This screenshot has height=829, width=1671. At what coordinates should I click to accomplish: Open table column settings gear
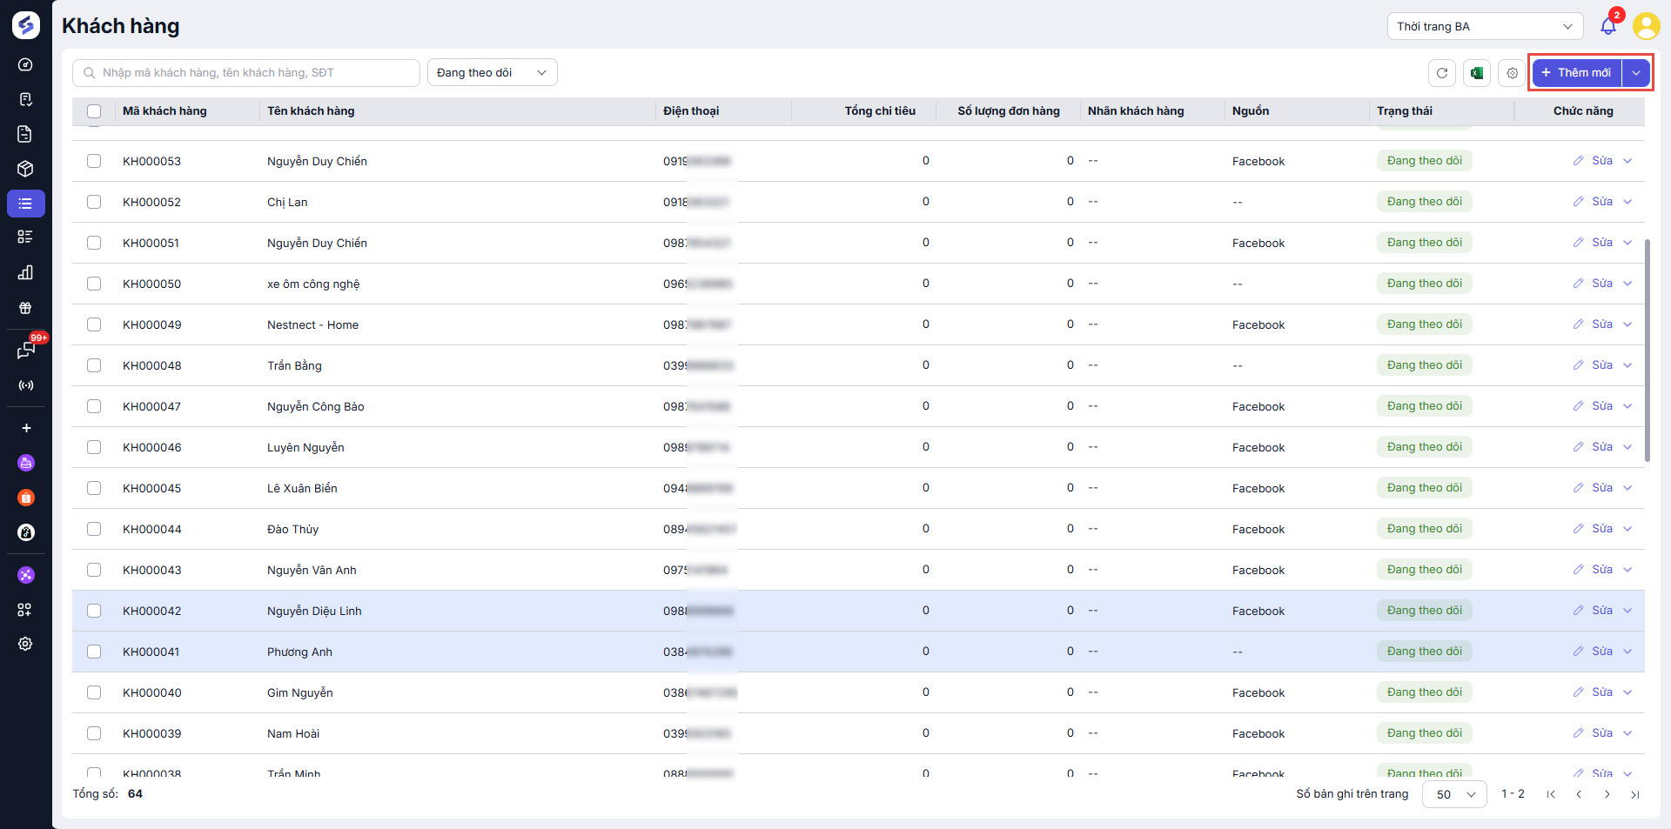point(1513,73)
